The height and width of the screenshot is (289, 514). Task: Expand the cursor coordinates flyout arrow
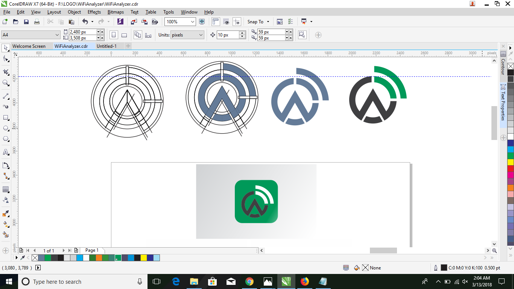click(x=38, y=268)
